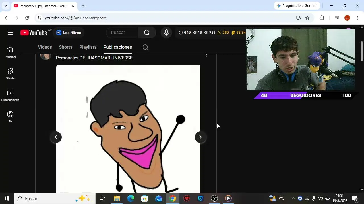Image resolution: width=364 pixels, height=204 pixels.
Task: Bookmark this page with the star
Action: pos(307,18)
